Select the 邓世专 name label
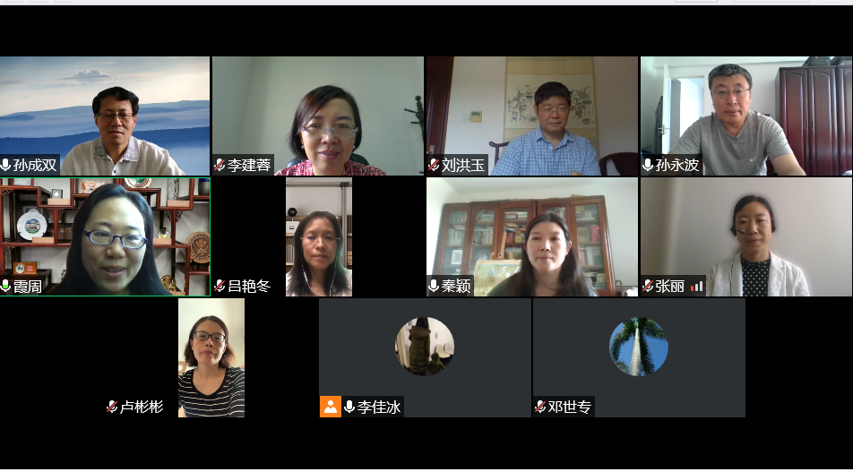The image size is (853, 472). pos(570,407)
